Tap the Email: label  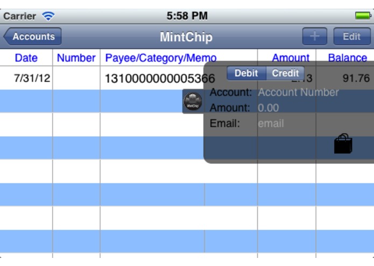point(225,123)
